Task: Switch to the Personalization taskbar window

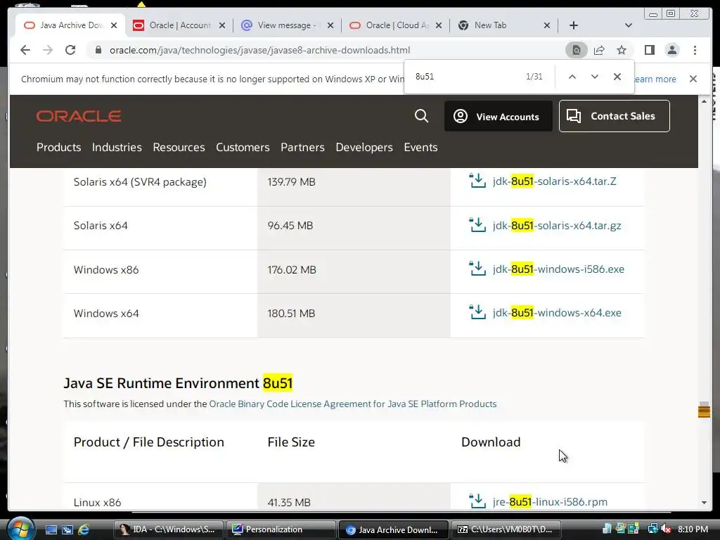Action: tap(281, 529)
